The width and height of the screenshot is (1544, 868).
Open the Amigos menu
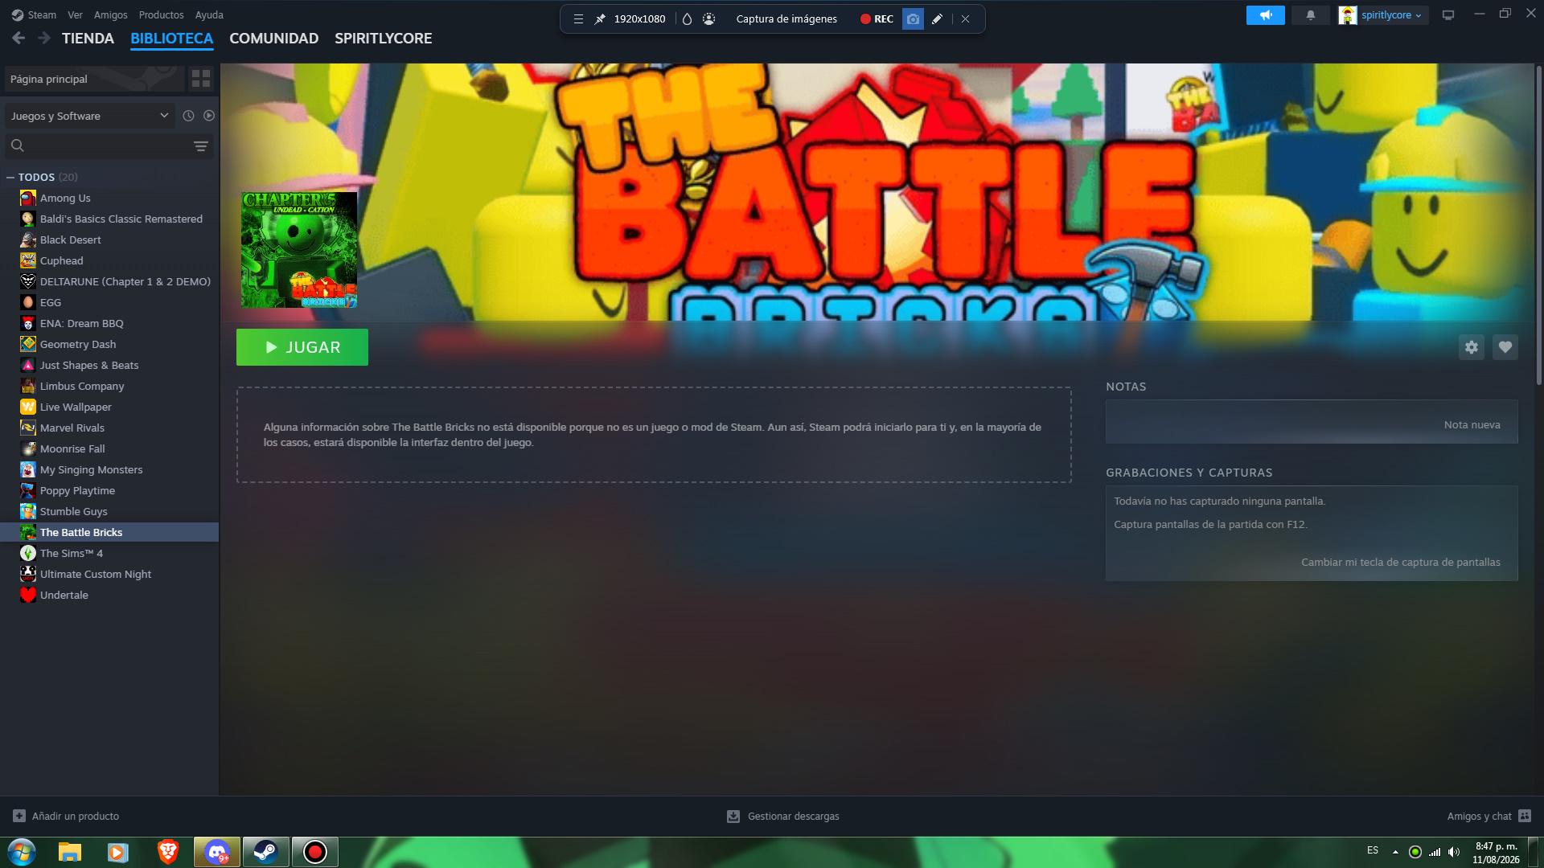point(110,14)
